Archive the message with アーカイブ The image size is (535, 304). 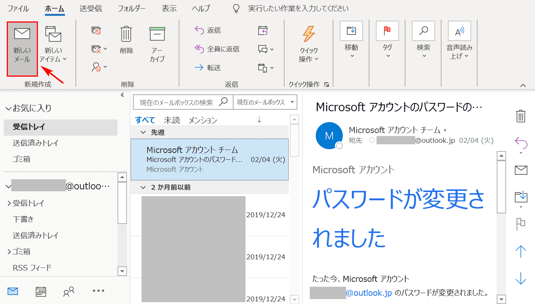pyautogui.click(x=157, y=44)
